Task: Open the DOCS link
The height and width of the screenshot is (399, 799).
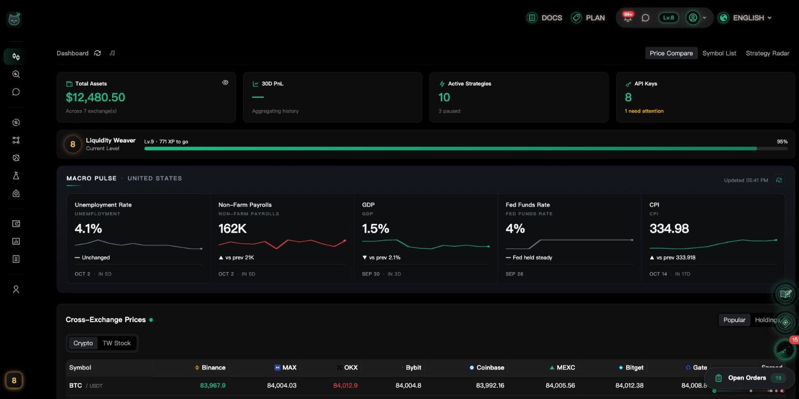Action: coord(545,18)
